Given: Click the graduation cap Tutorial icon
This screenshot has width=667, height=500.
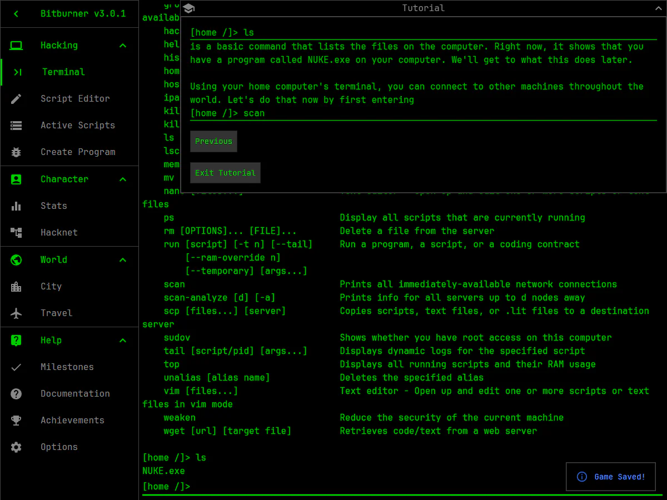Looking at the screenshot, I should (188, 8).
